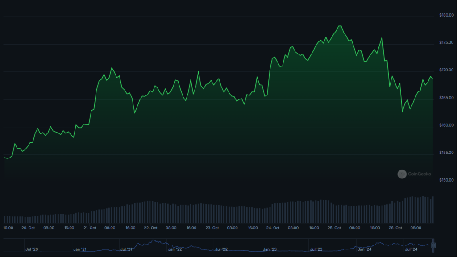Select the $170.00 price axis label
The width and height of the screenshot is (457, 257).
click(446, 70)
